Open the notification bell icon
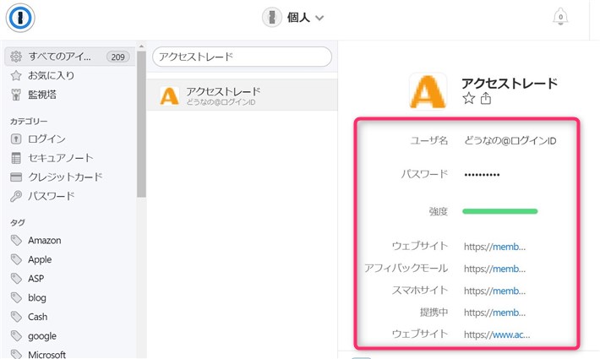 pyautogui.click(x=560, y=17)
